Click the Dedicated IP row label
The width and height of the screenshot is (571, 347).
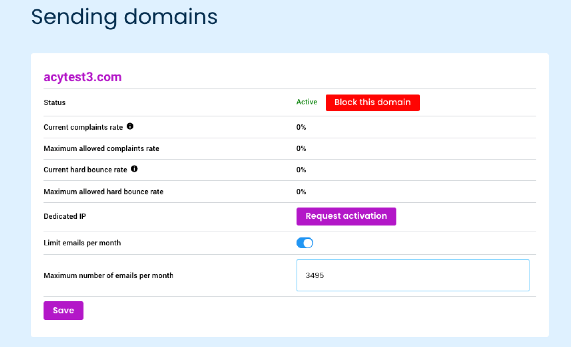pos(65,216)
